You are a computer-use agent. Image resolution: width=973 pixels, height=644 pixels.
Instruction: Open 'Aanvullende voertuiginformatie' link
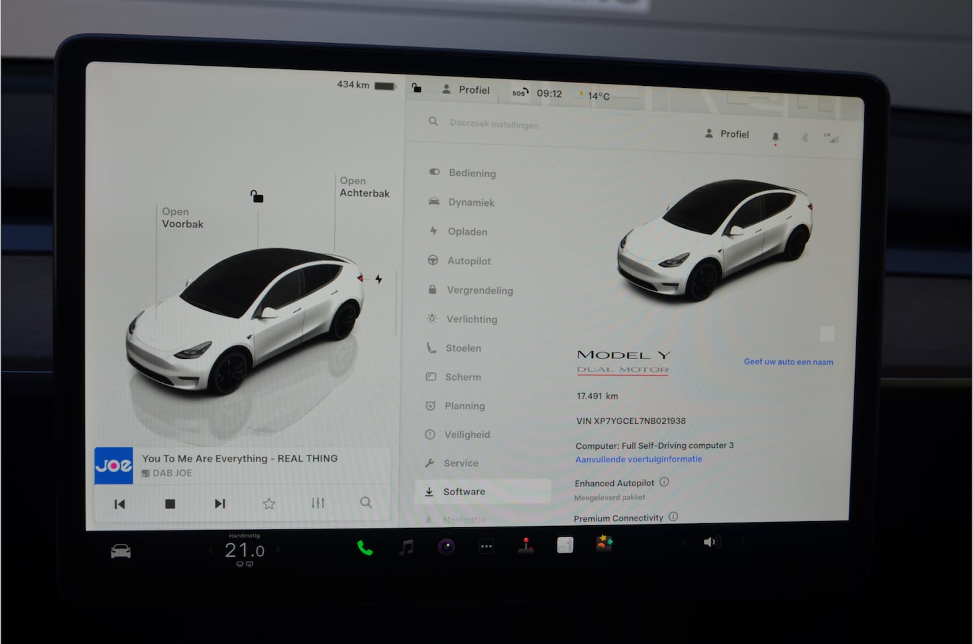tap(638, 460)
